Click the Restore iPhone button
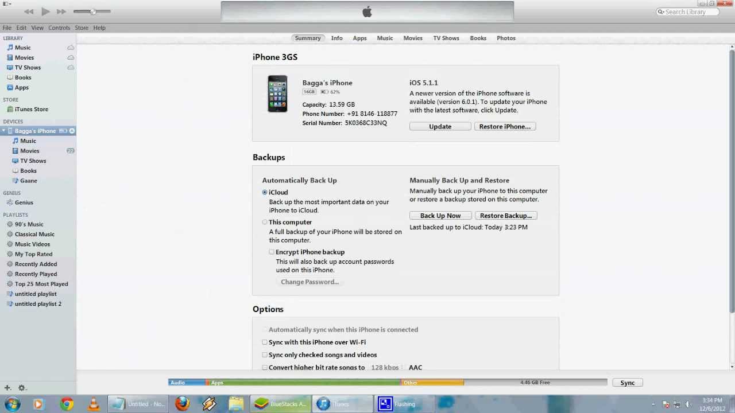This screenshot has height=413, width=735. 505,127
